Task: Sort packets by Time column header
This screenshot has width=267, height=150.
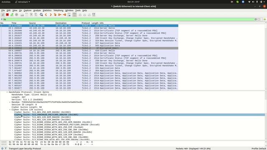Action: [x=14, y=23]
